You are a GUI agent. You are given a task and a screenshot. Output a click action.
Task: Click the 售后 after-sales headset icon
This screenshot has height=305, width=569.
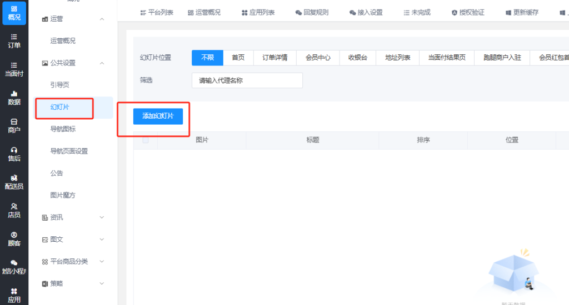(x=14, y=154)
